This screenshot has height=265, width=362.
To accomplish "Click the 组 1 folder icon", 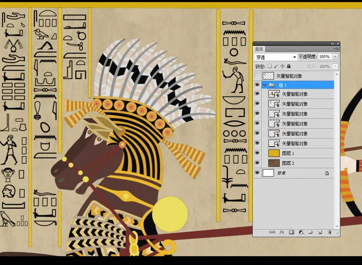I will (272, 85).
